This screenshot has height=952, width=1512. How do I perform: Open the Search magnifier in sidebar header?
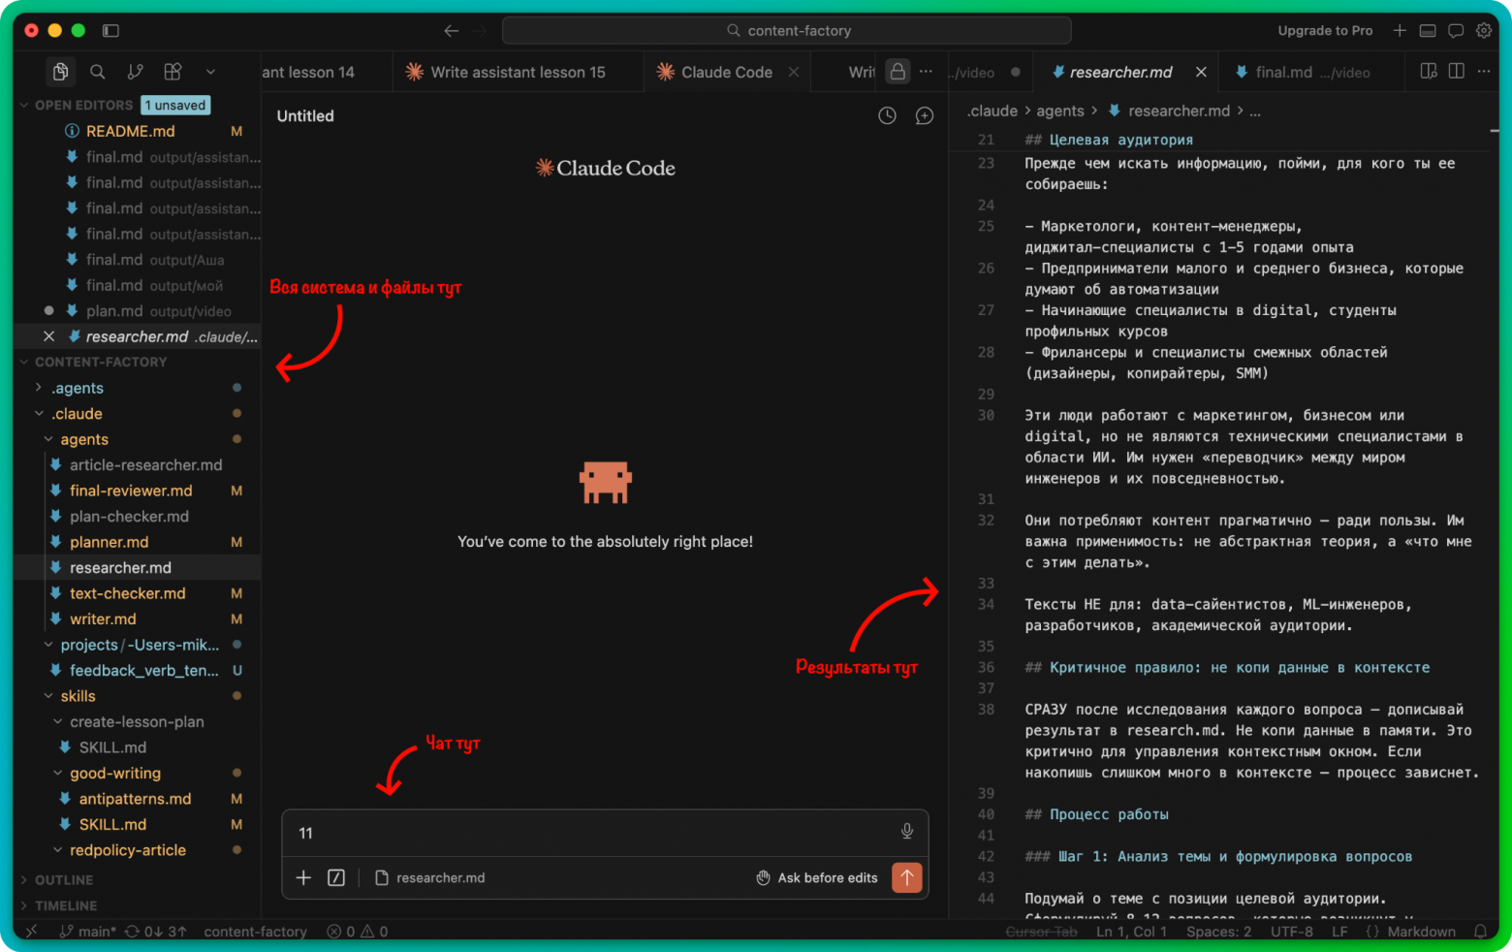pyautogui.click(x=98, y=72)
